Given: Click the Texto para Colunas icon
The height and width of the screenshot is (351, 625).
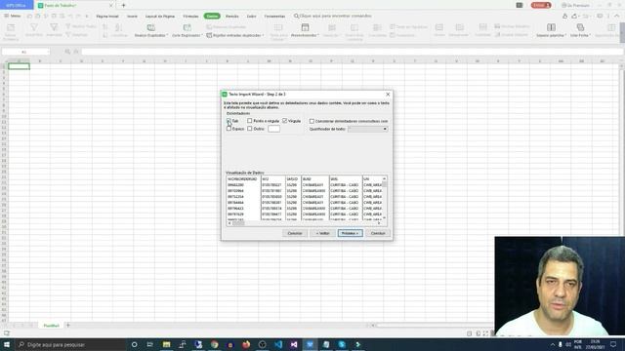Looking at the screenshot, I should point(278,27).
